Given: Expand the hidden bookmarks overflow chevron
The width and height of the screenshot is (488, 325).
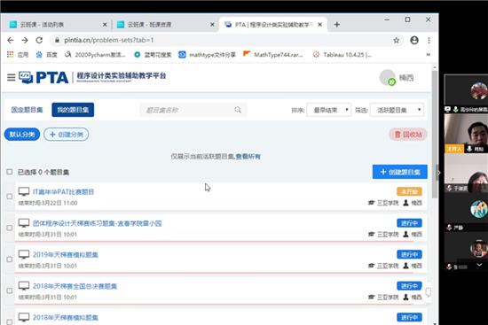Looking at the screenshot, I should click(429, 55).
